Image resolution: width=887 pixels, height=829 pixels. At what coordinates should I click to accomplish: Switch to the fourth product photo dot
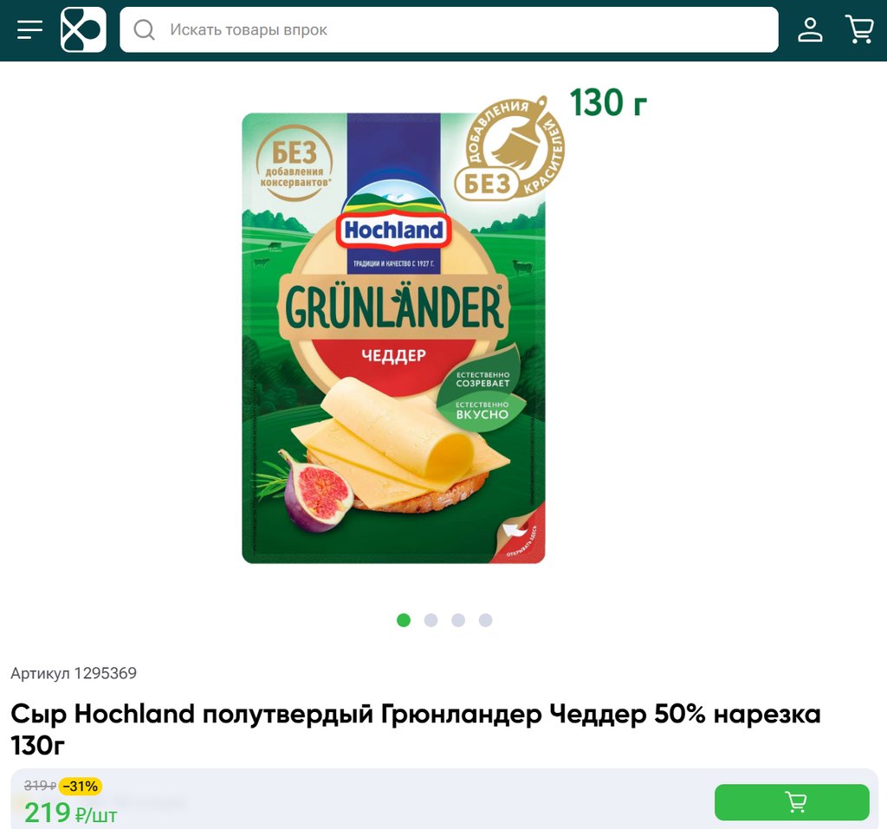coord(485,620)
